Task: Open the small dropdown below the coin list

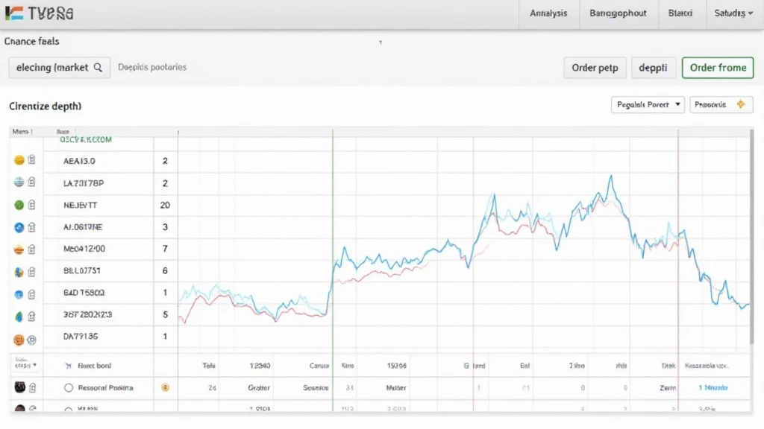Action: 26,366
